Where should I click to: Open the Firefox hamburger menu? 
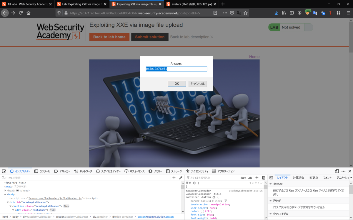[348, 13]
